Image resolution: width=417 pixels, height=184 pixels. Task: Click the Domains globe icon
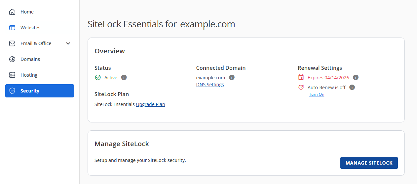[x=12, y=59]
